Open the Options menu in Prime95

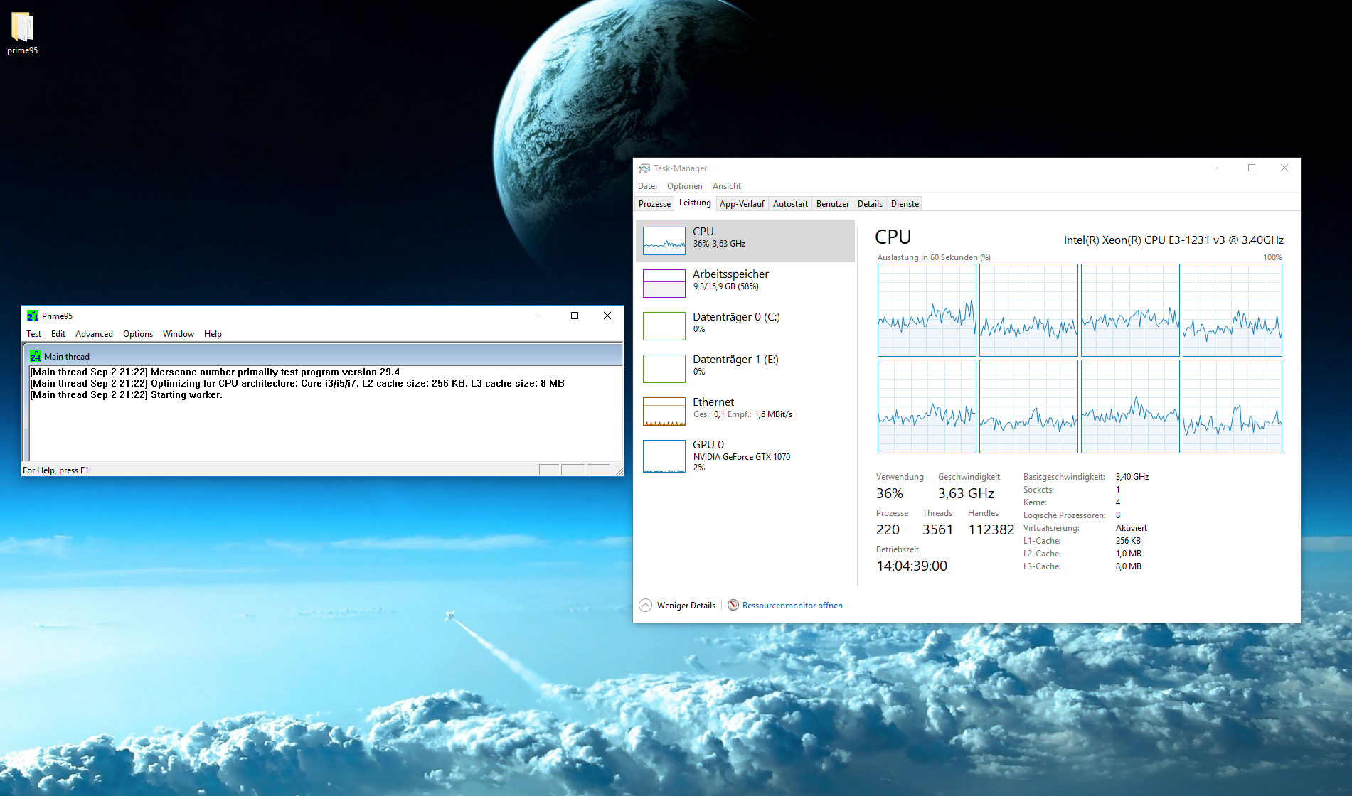138,334
